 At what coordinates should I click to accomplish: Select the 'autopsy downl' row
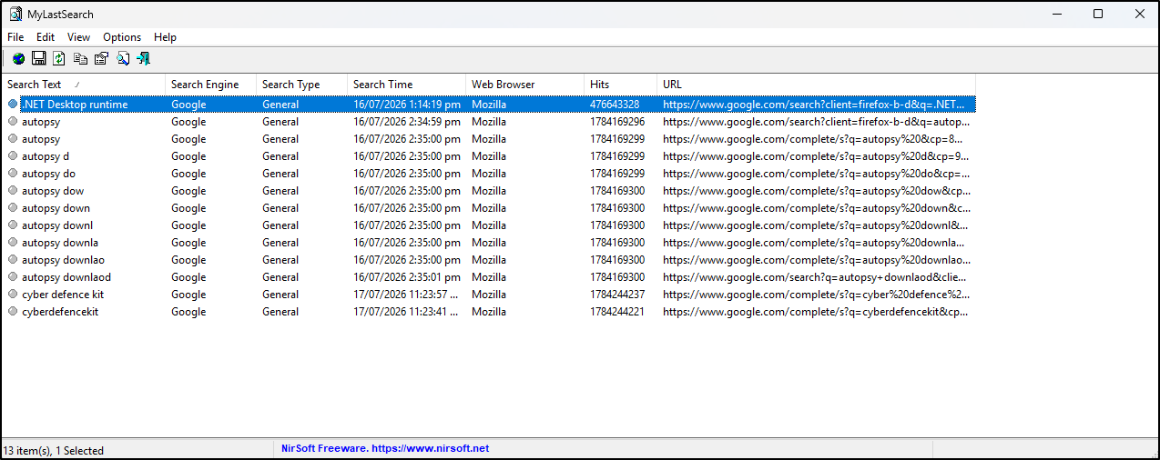489,225
